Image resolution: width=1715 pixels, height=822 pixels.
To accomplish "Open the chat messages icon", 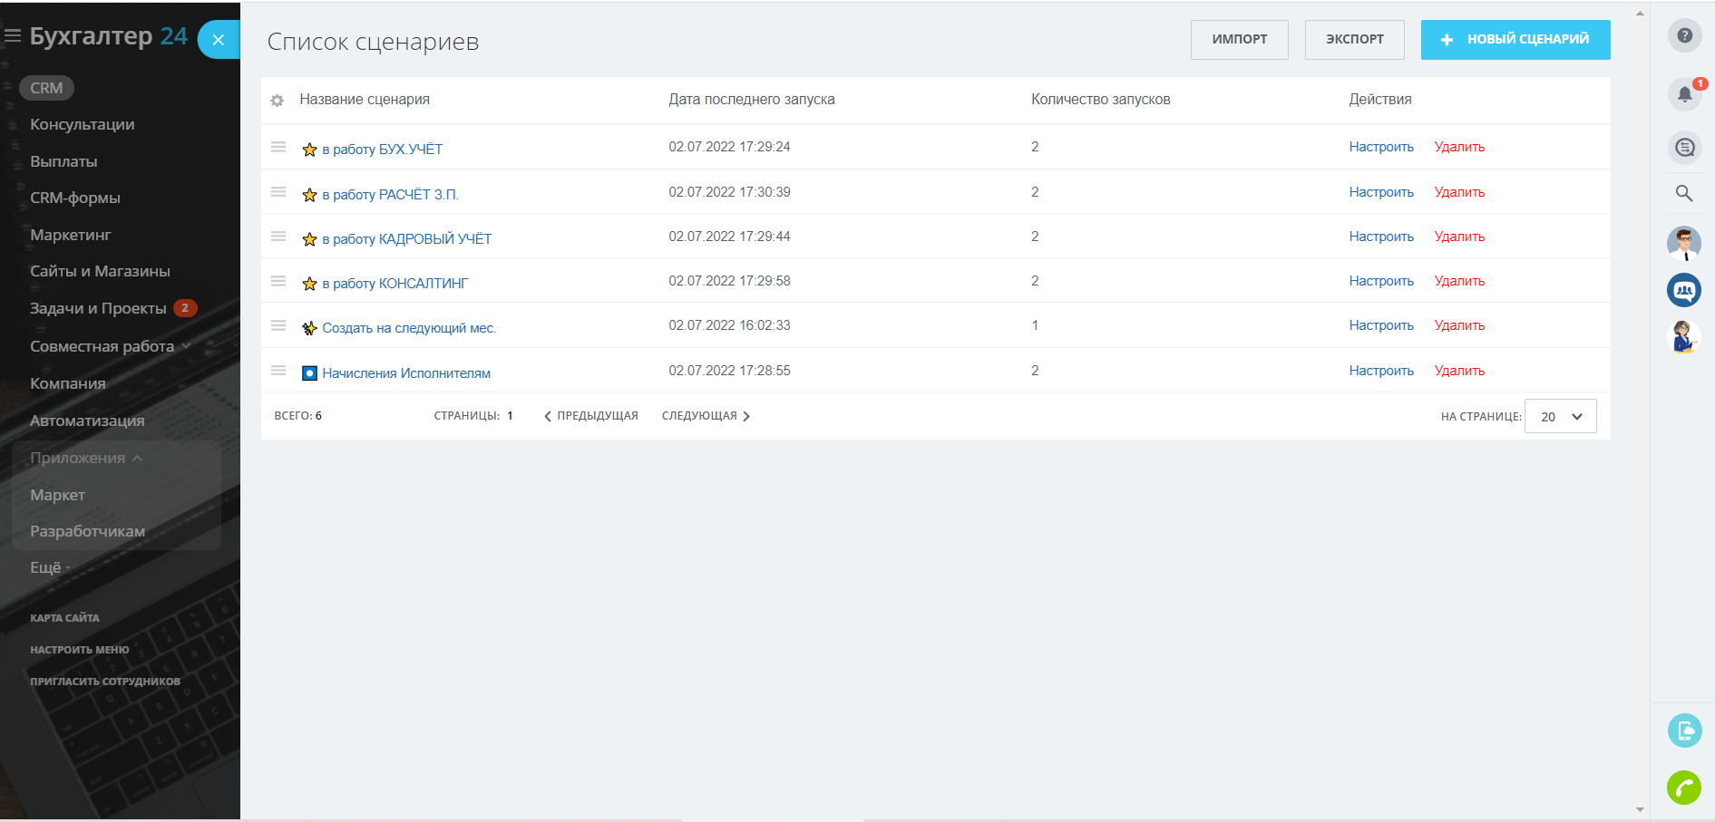I will tap(1684, 147).
